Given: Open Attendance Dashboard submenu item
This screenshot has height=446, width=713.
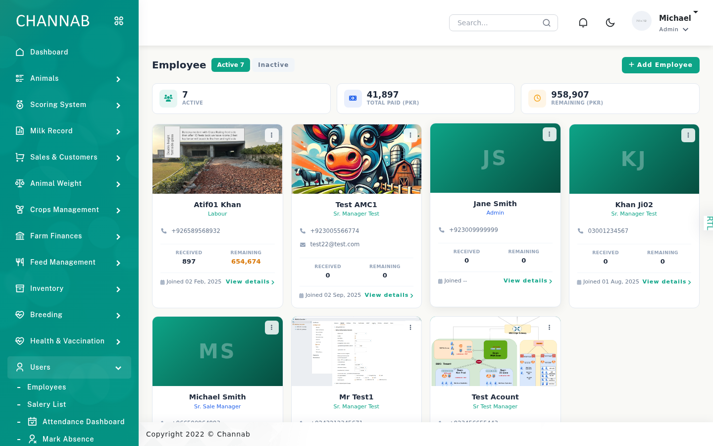Looking at the screenshot, I should [83, 422].
